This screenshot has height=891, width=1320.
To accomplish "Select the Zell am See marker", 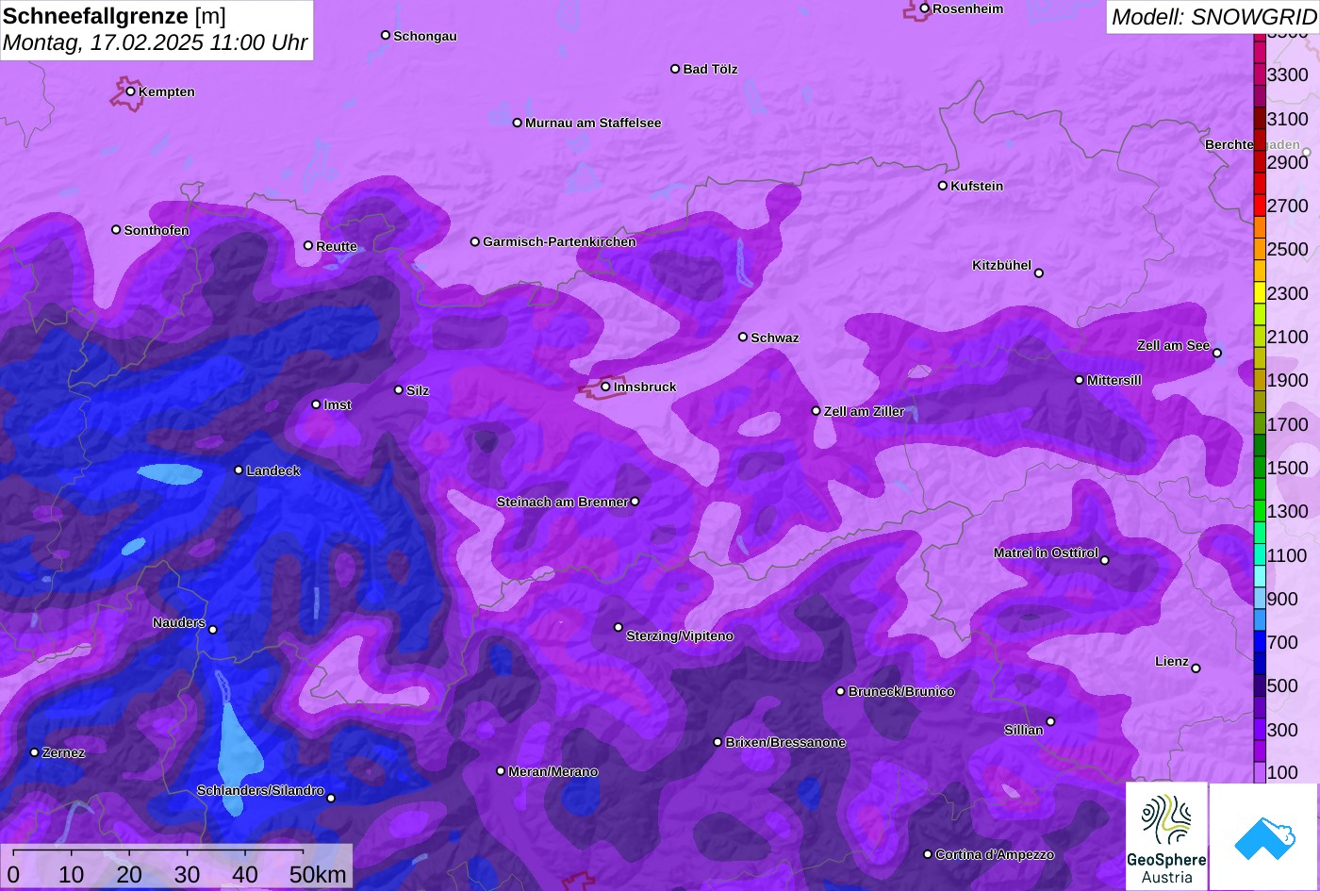I will click(1216, 354).
